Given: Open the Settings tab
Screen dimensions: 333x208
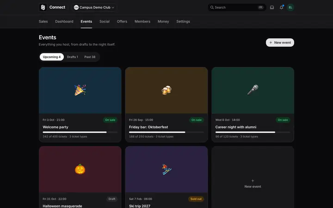Looking at the screenshot, I should (x=183, y=21).
